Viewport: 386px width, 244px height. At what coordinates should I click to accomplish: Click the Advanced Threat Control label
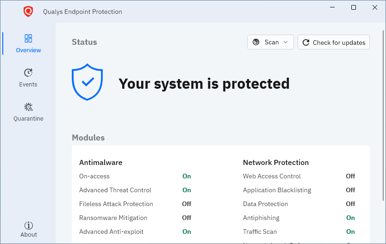tap(115, 190)
